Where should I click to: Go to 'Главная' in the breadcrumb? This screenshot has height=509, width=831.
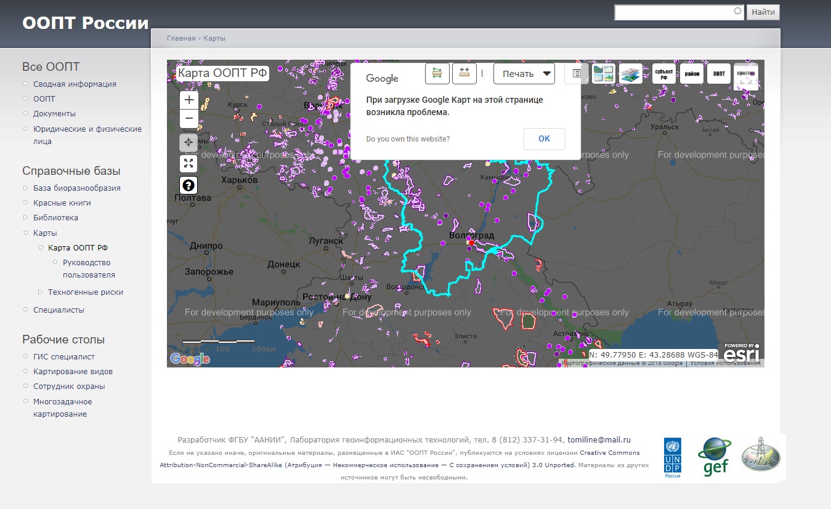[x=180, y=38]
